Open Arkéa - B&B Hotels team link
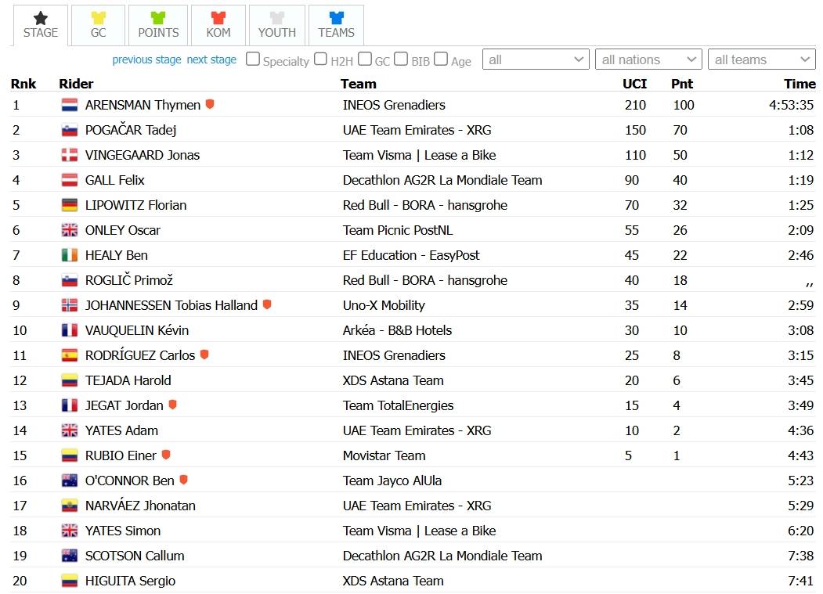Viewport: 823px width, 594px height. point(397,330)
